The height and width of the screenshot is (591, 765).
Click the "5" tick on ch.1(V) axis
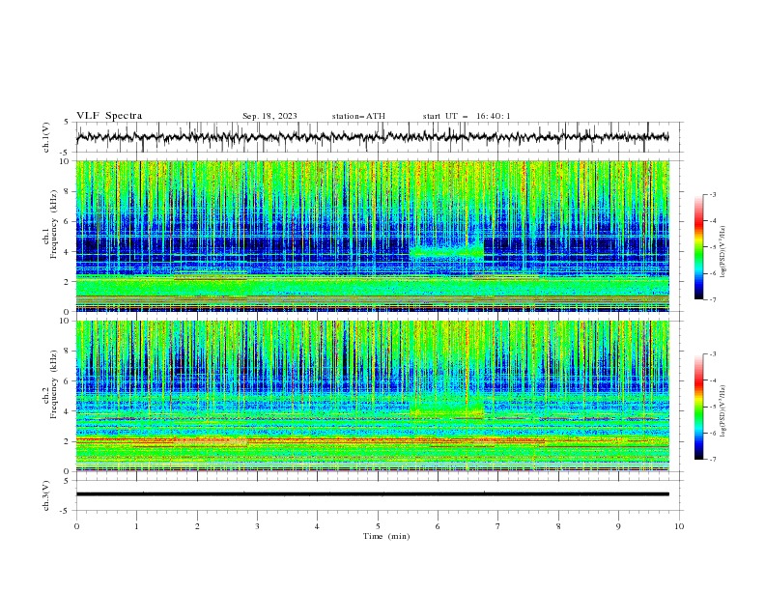pos(67,123)
